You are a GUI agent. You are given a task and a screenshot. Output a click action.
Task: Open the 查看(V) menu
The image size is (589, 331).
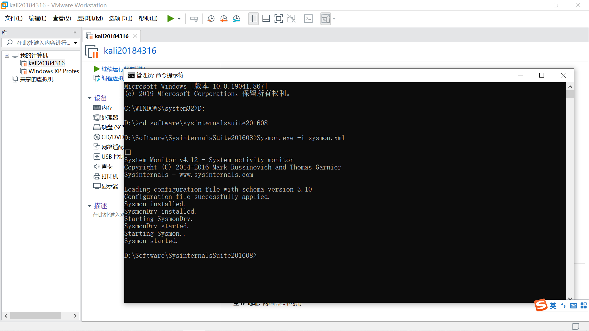[x=62, y=18]
